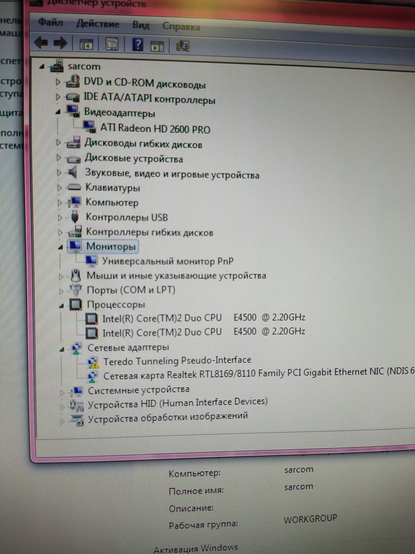Expand the Клавиатуры node
The height and width of the screenshot is (554, 415).
(x=59, y=188)
